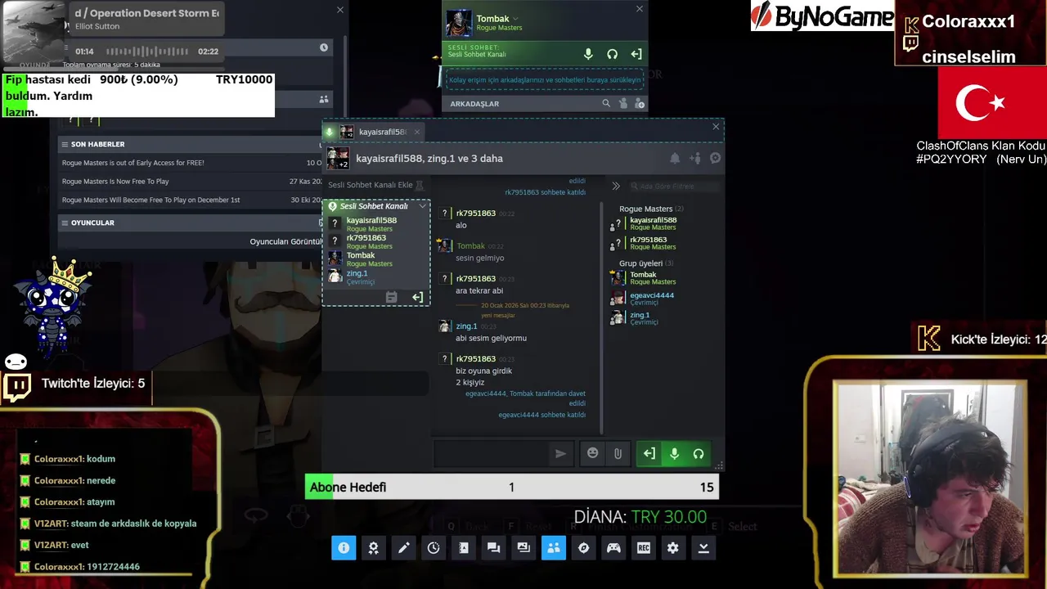Collapse the SON HABERLER section
Screen dimensions: 1047x589
[64, 144]
